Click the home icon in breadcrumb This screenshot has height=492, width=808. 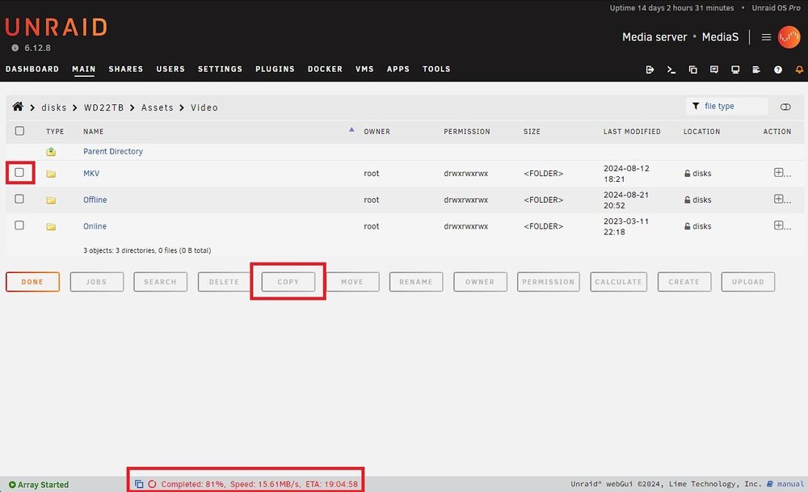[18, 107]
